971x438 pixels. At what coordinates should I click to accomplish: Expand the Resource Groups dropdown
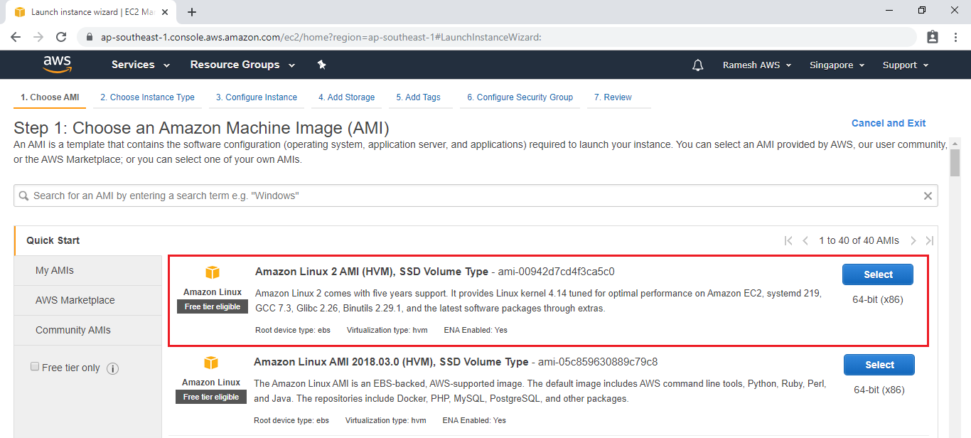[x=243, y=65]
